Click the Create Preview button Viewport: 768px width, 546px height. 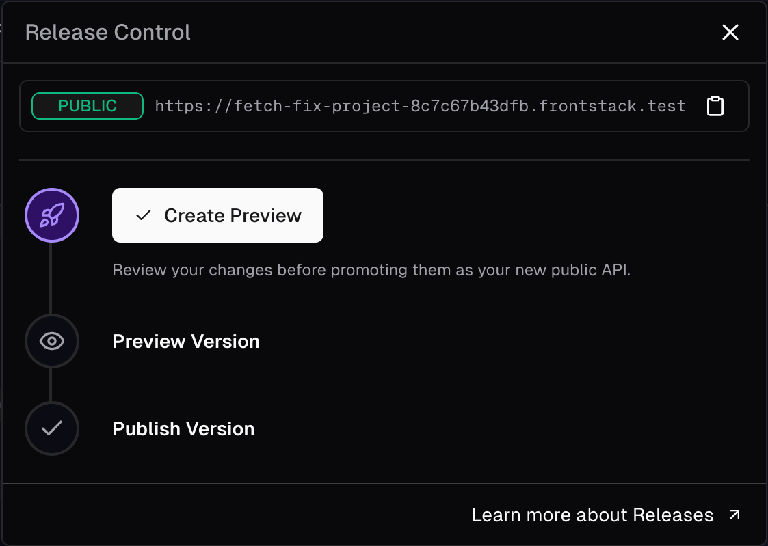pos(217,215)
